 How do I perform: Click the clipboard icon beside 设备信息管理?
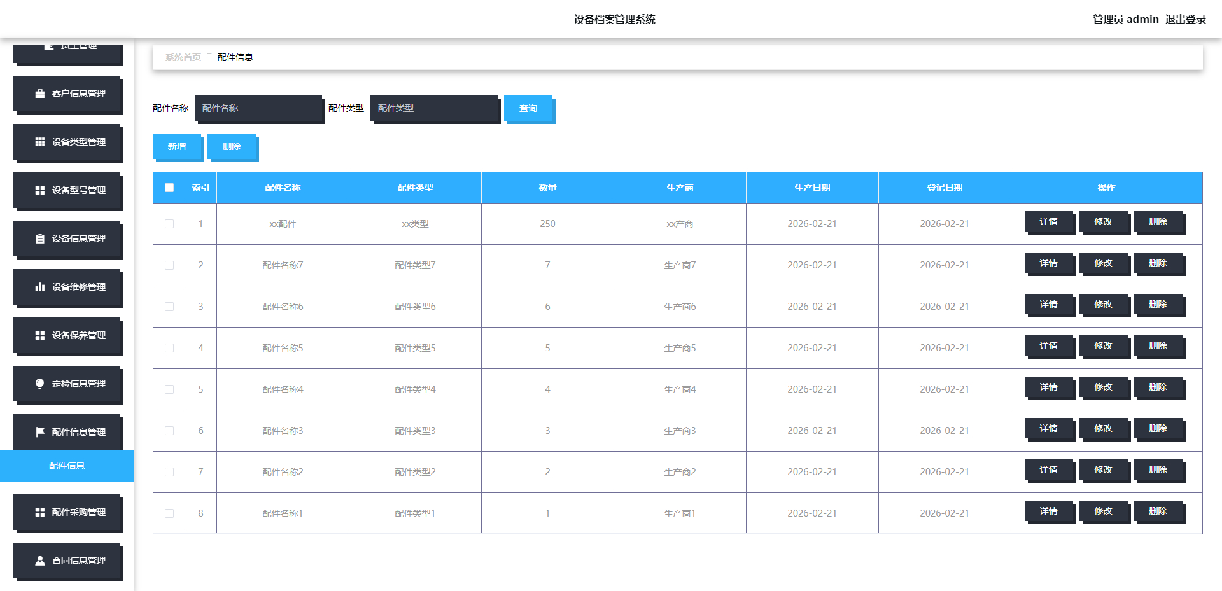pos(40,239)
